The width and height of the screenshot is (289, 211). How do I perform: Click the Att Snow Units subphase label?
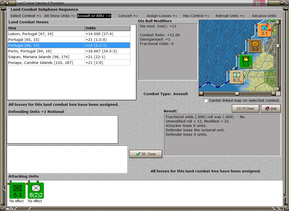point(60,16)
